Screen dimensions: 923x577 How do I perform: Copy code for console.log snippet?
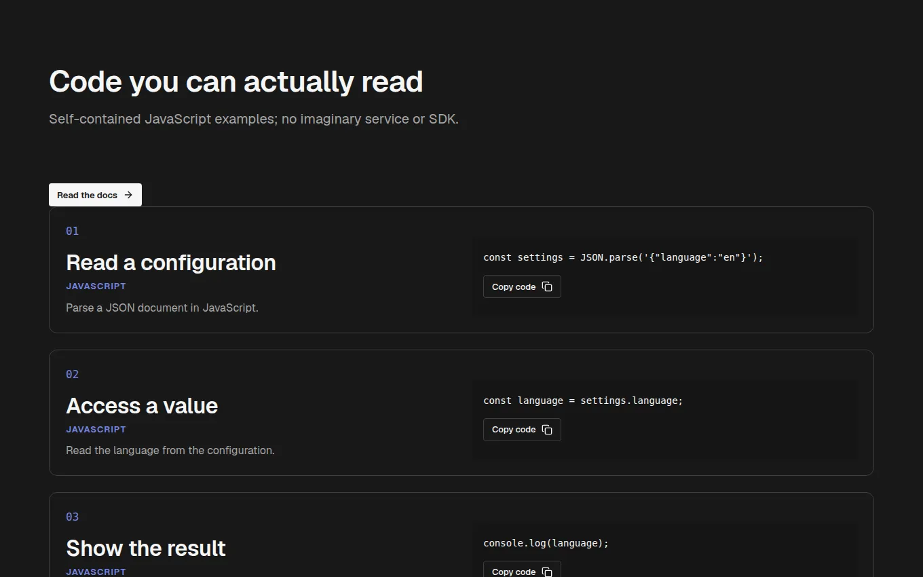point(522,569)
